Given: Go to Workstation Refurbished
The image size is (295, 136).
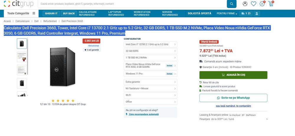Looking at the screenshot, I should pyautogui.click(x=142, y=14).
